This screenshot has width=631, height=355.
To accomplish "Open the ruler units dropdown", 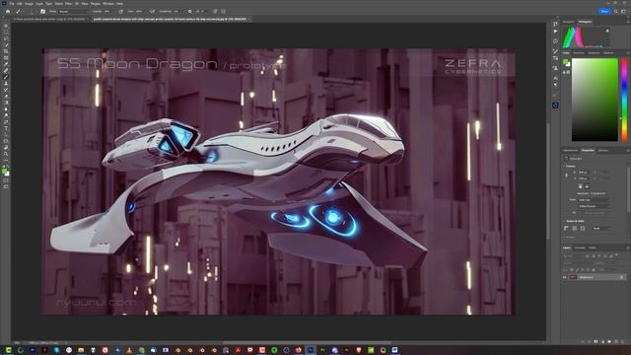I will 600,228.
